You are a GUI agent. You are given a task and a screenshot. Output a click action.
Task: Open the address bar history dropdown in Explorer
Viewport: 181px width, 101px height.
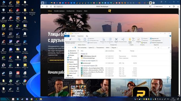[x=155, y=48]
